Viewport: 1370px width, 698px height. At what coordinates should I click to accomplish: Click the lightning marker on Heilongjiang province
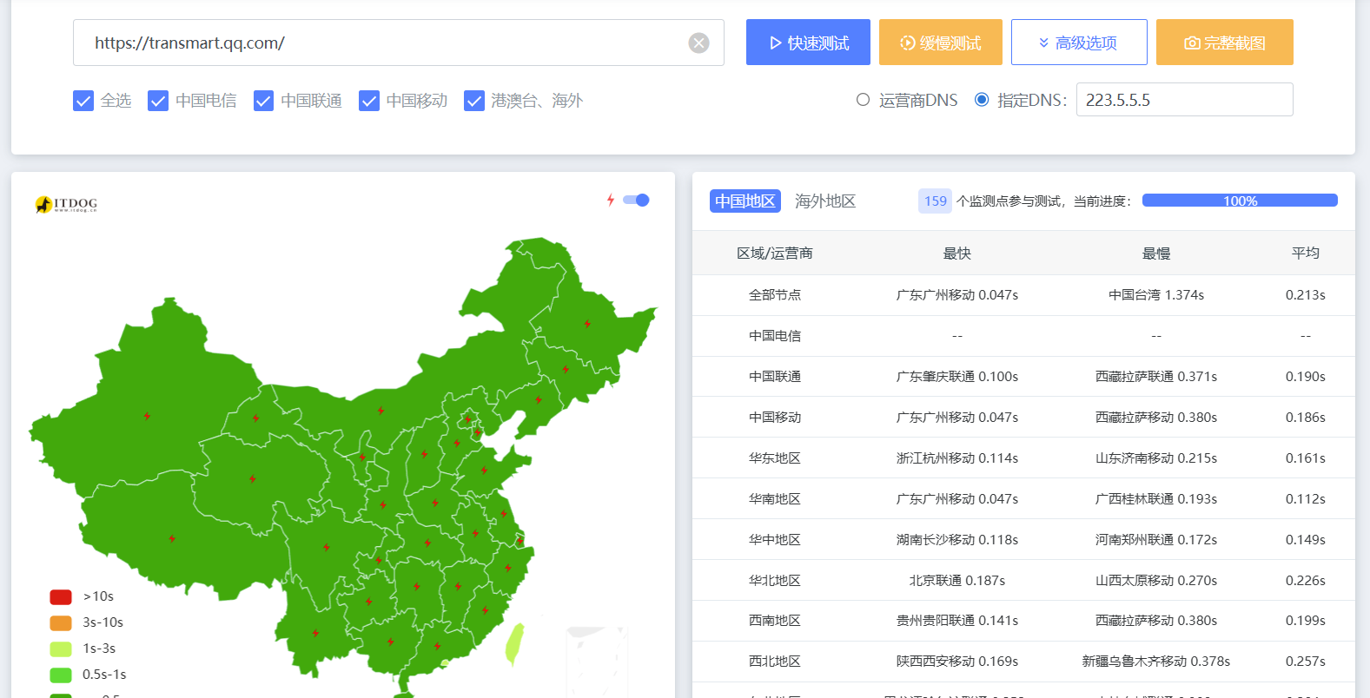click(587, 324)
